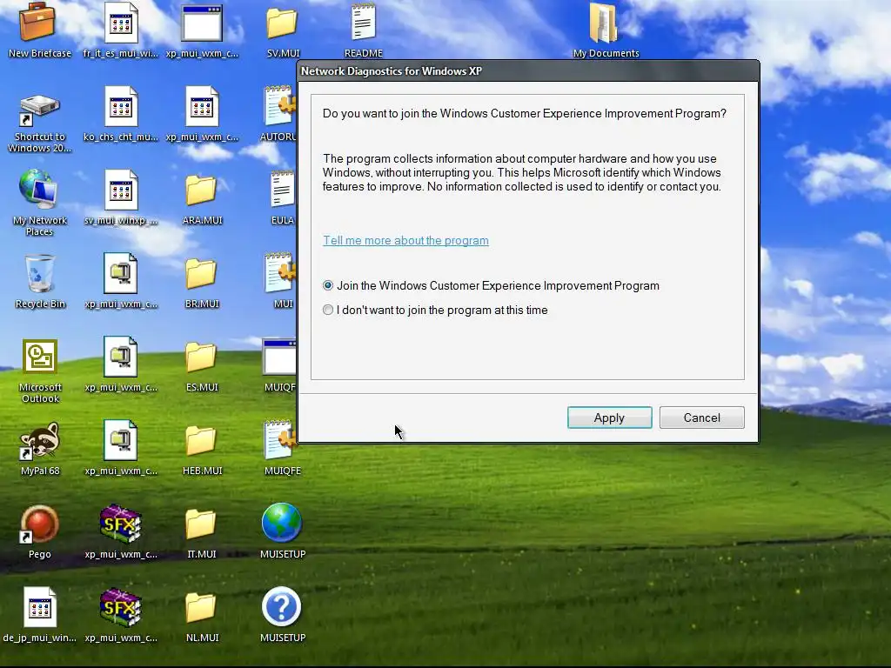
Task: Open Tell me more about the program
Action: click(405, 240)
